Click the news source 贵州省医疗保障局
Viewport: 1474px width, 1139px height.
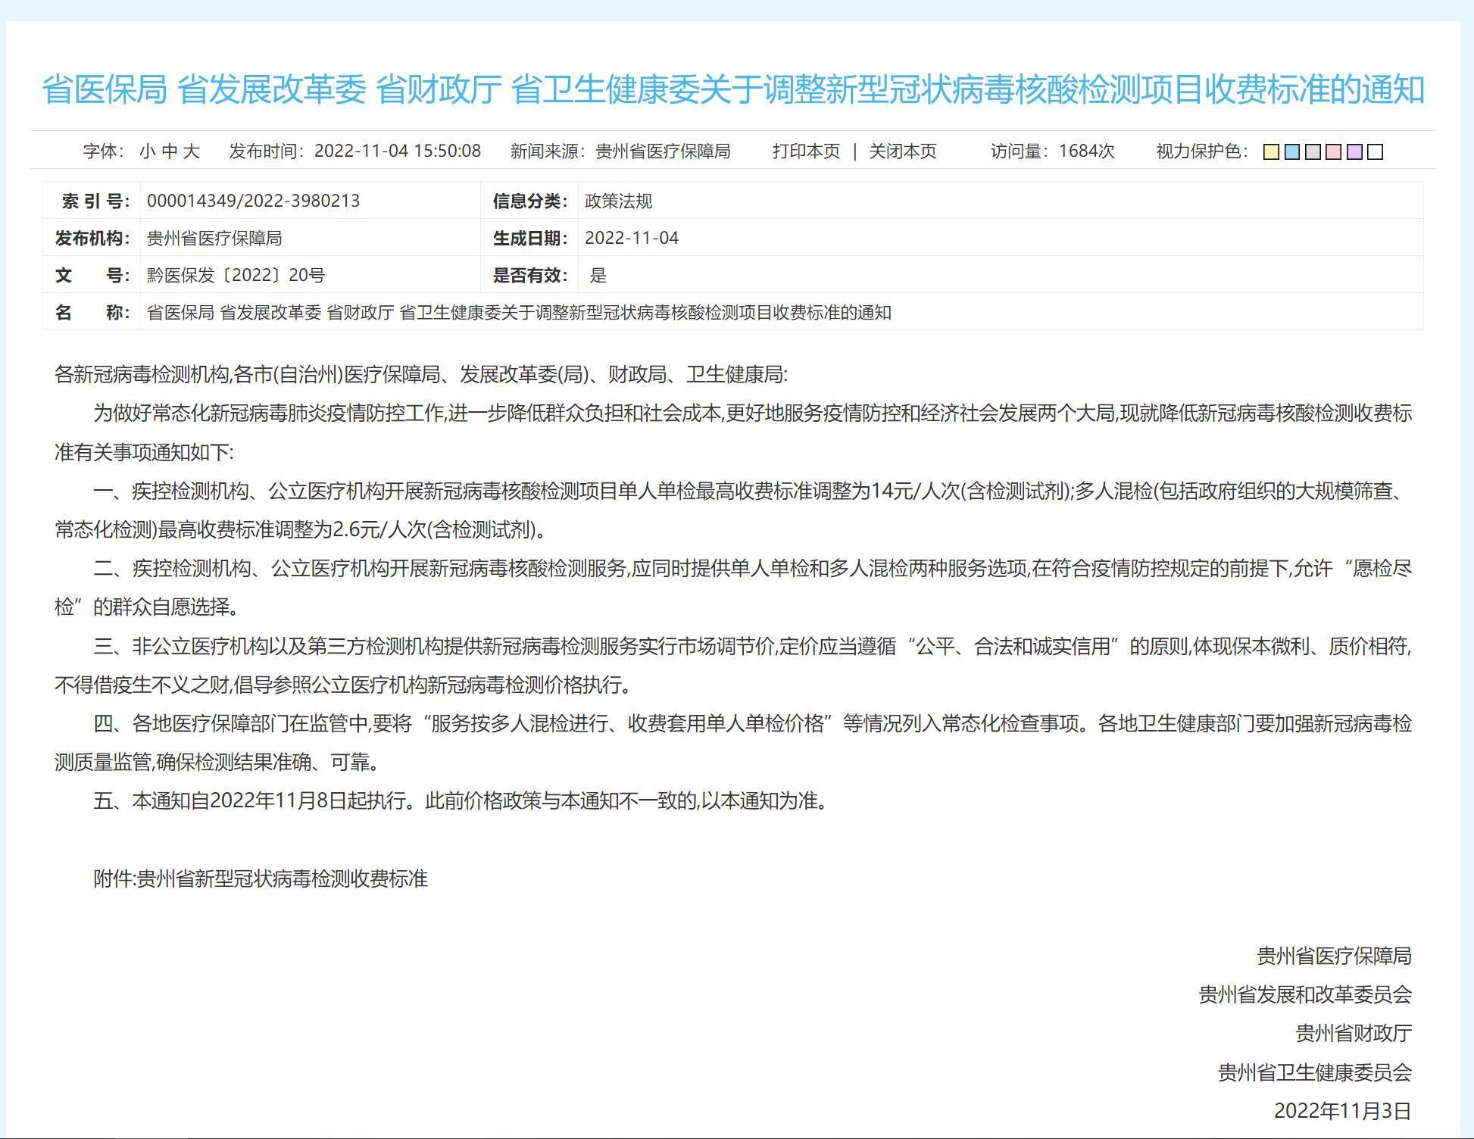click(662, 151)
